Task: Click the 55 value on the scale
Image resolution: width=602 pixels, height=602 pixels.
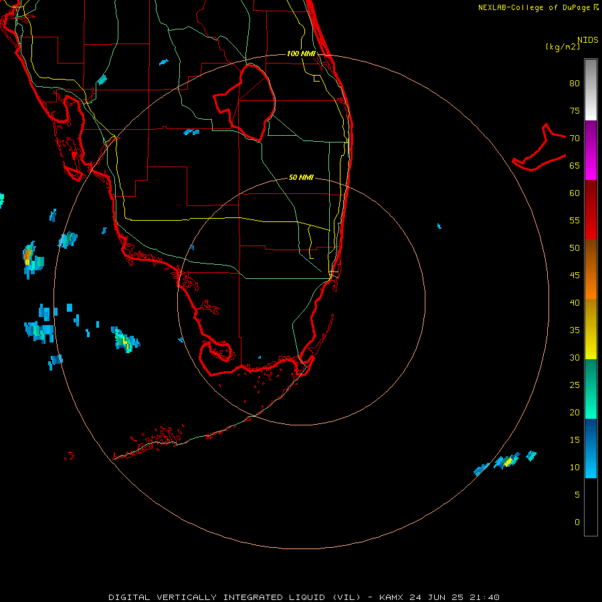Action: coord(575,220)
